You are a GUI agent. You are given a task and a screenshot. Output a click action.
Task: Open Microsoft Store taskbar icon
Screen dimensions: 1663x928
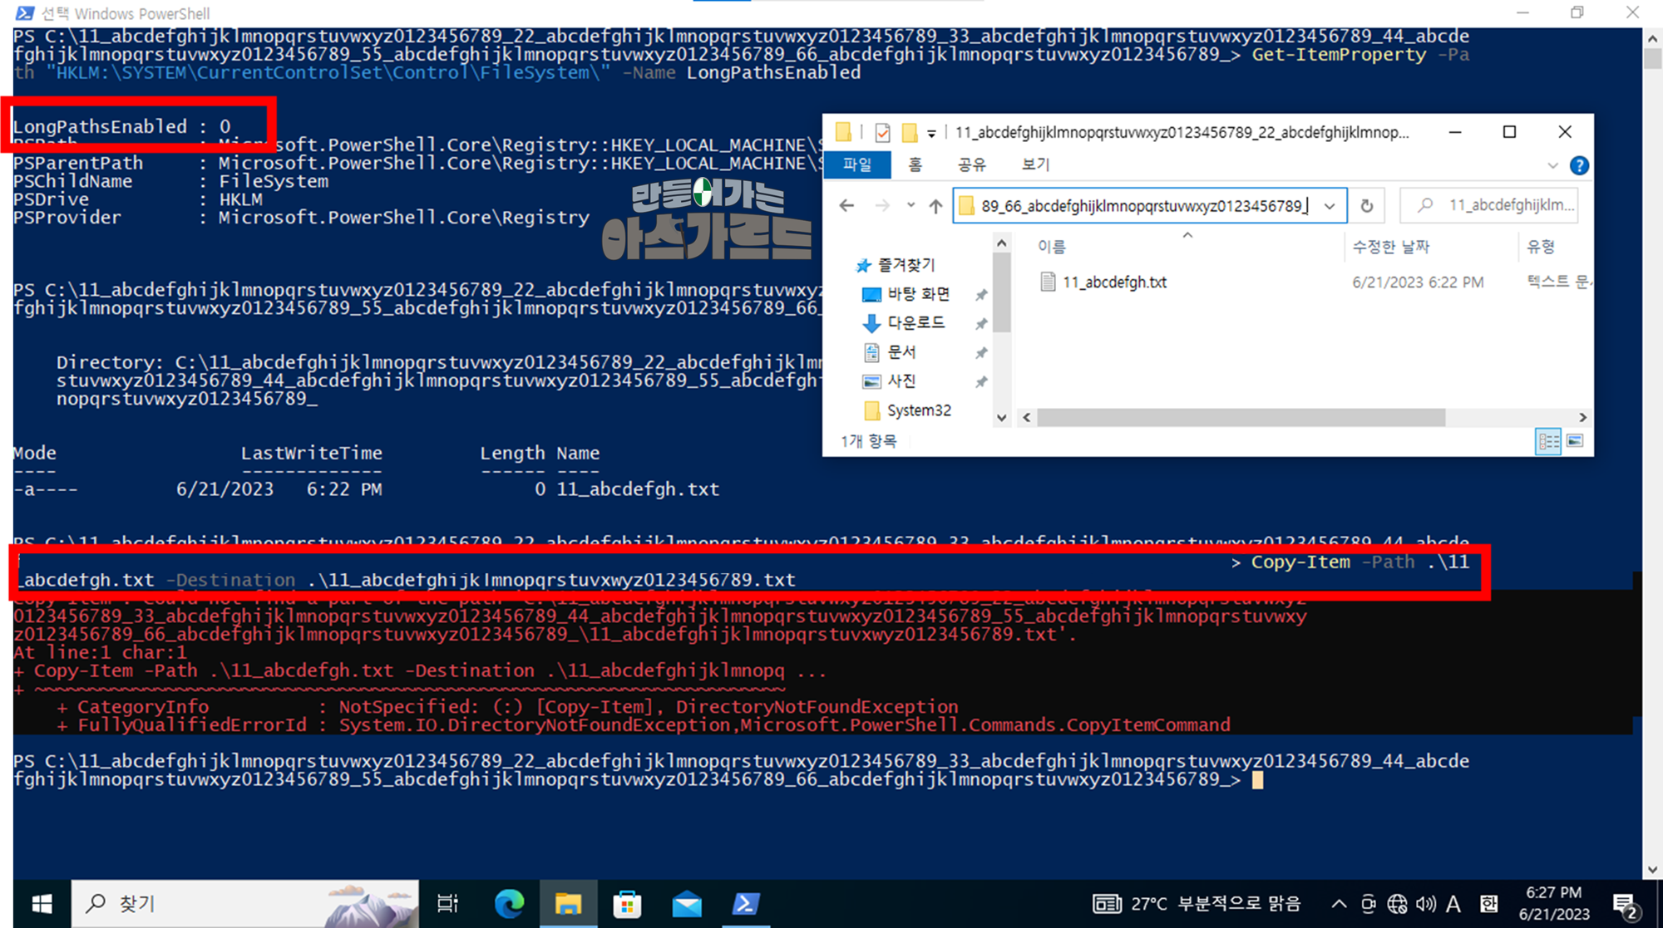(x=627, y=903)
